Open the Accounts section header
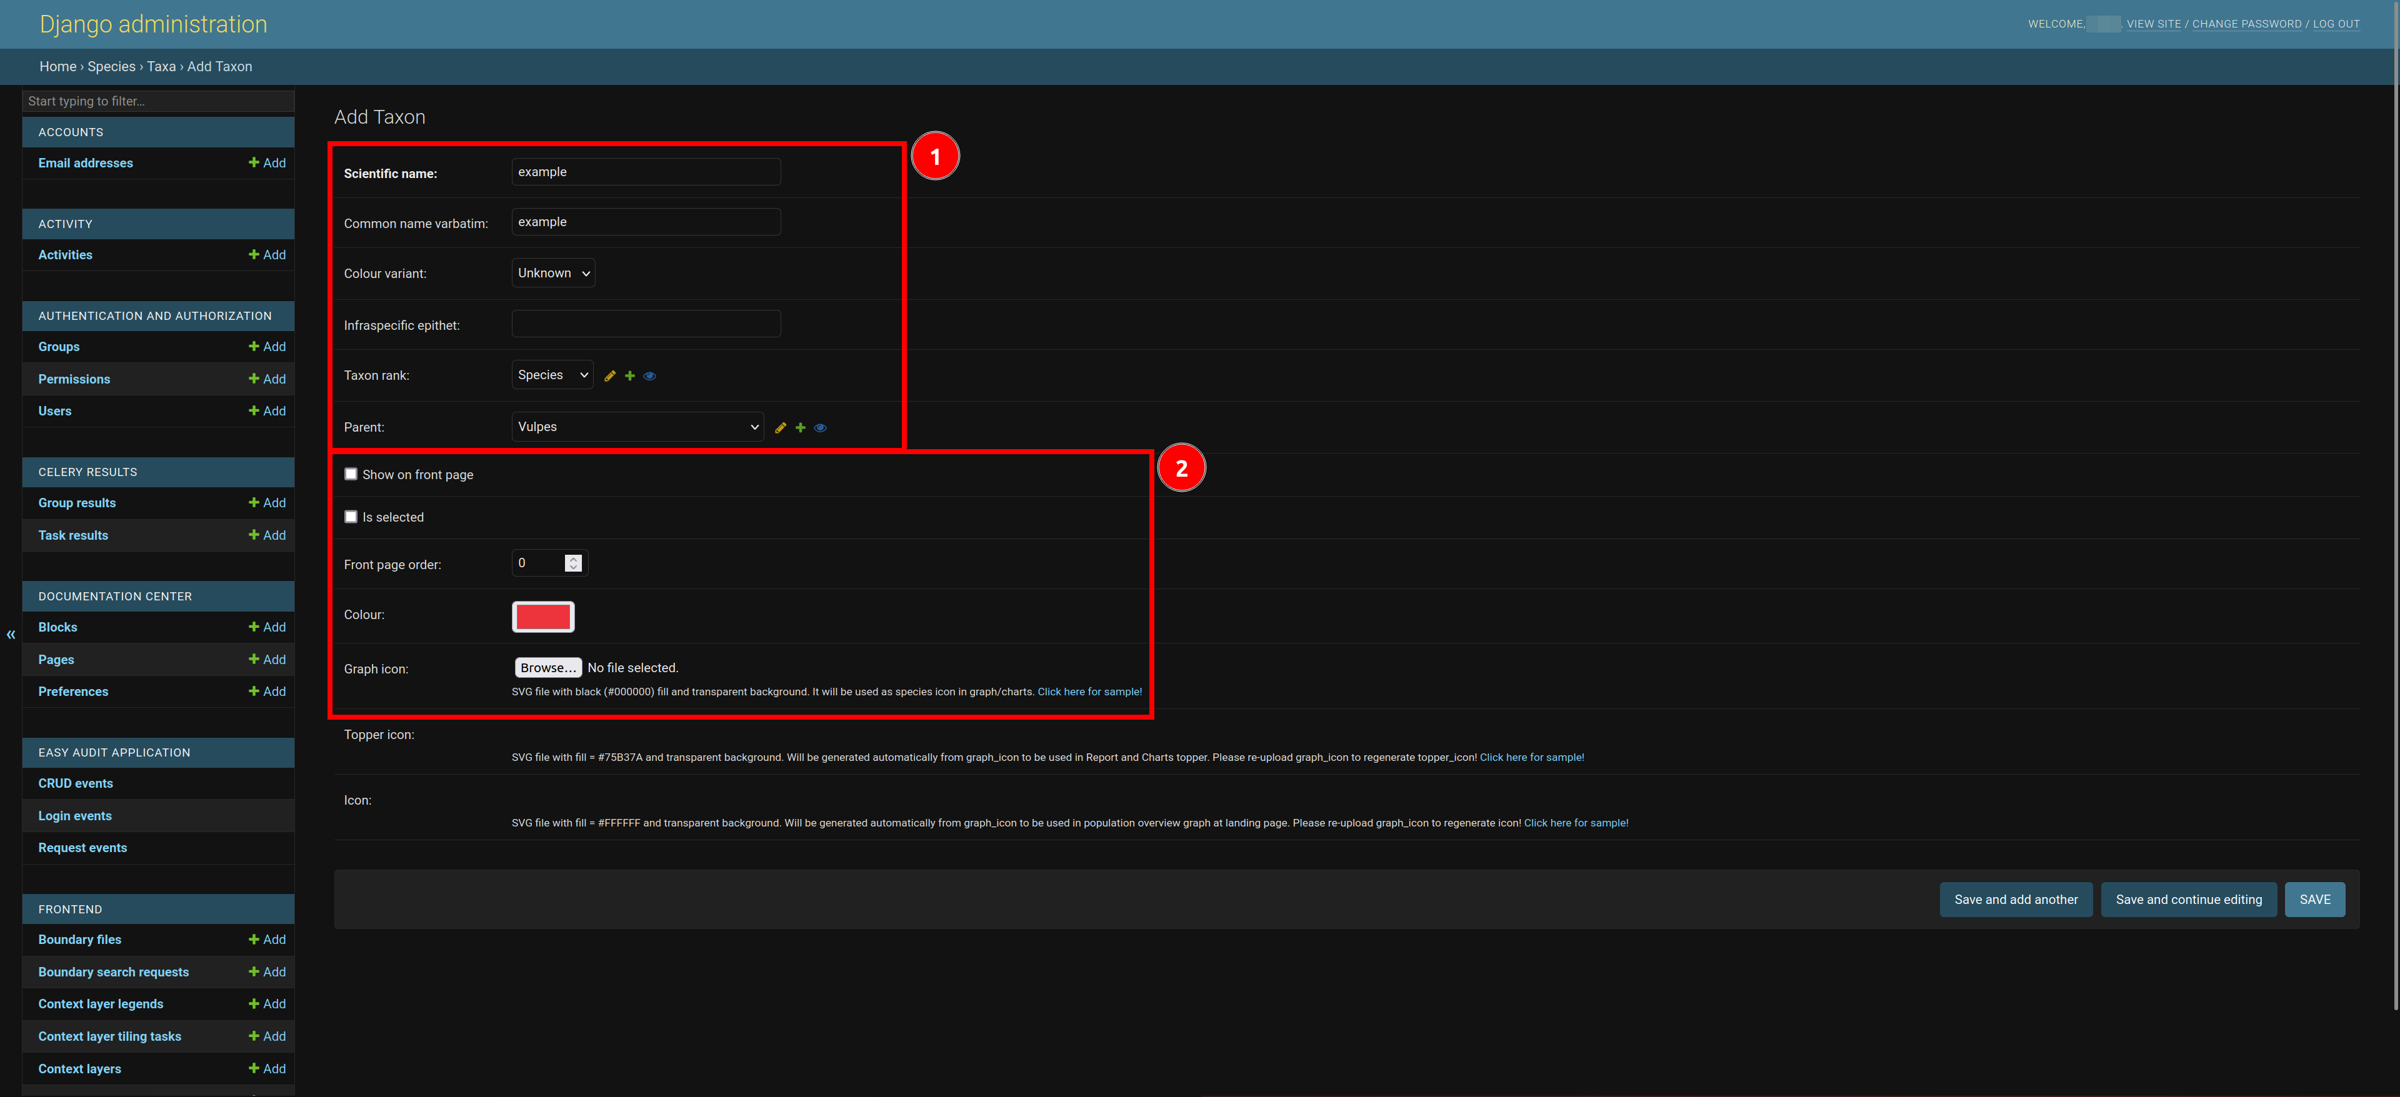Viewport: 2400px width, 1097px height. point(158,132)
